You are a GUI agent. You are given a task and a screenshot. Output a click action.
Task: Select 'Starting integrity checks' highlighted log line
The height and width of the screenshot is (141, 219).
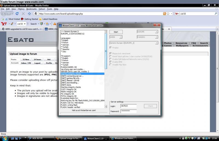coord(82,74)
